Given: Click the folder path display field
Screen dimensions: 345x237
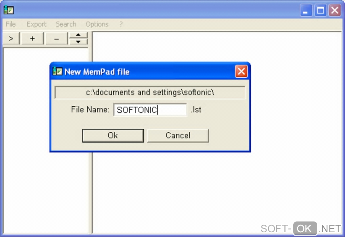Looking at the screenshot, I should 150,93.
